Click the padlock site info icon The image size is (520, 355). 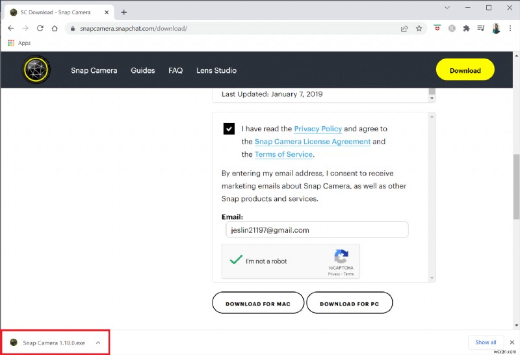73,29
